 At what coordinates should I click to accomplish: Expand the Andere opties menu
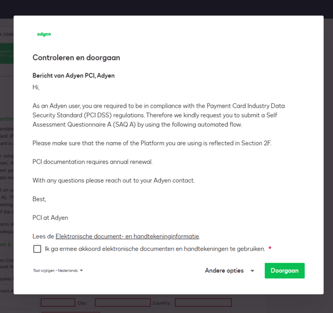230,271
